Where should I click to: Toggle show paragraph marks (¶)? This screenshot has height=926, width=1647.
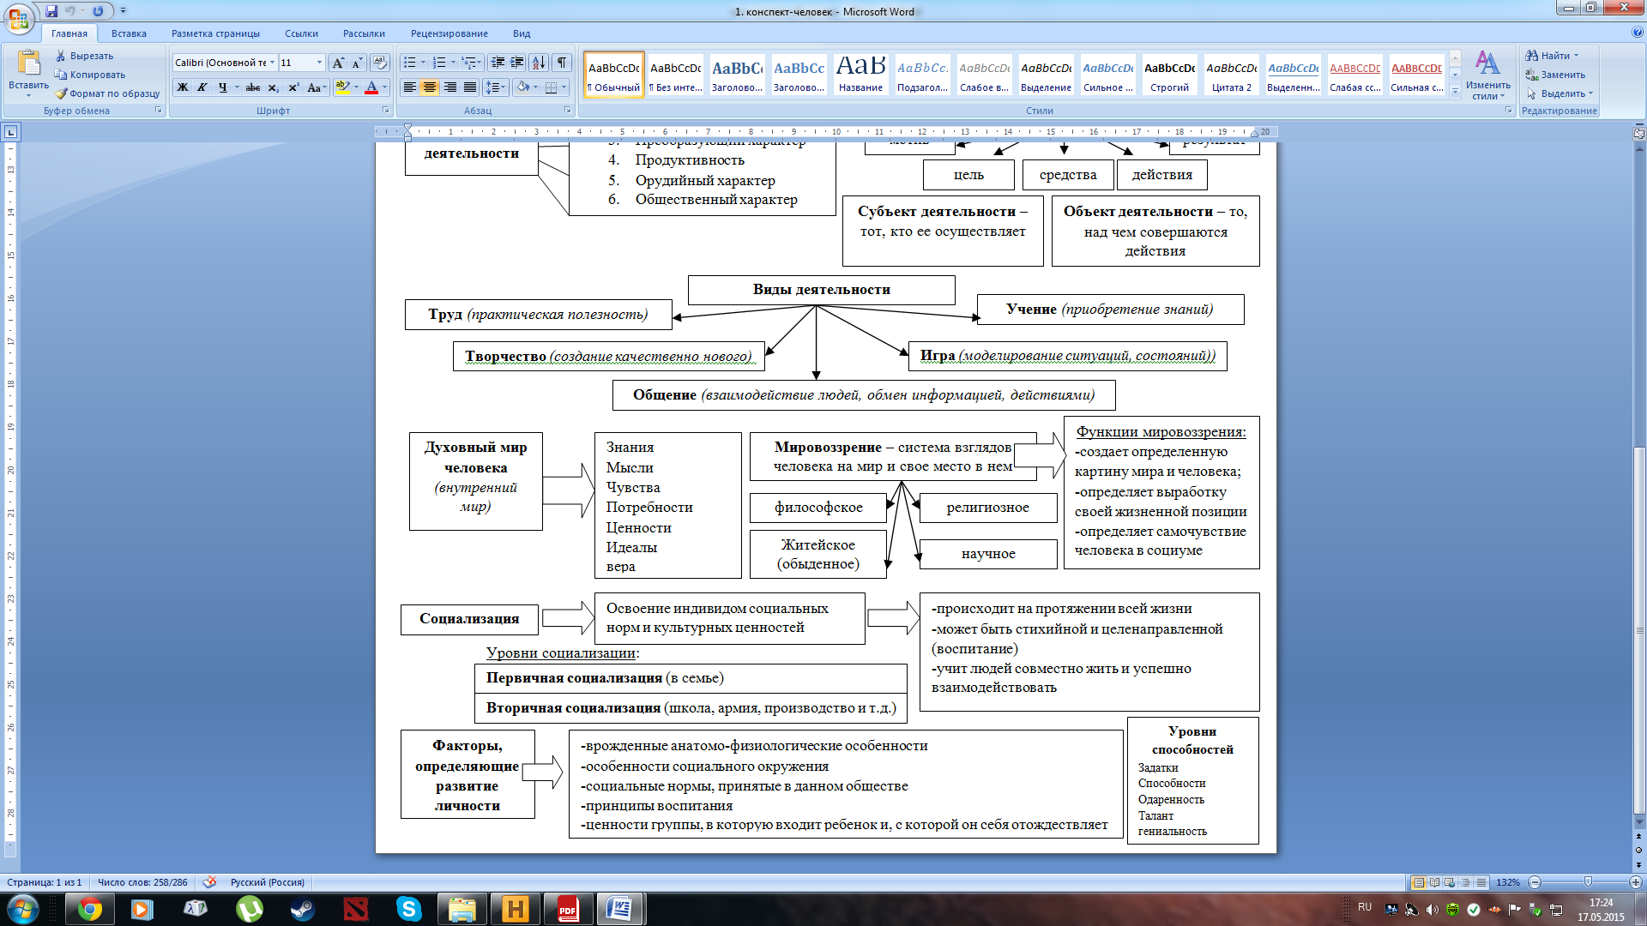click(562, 63)
